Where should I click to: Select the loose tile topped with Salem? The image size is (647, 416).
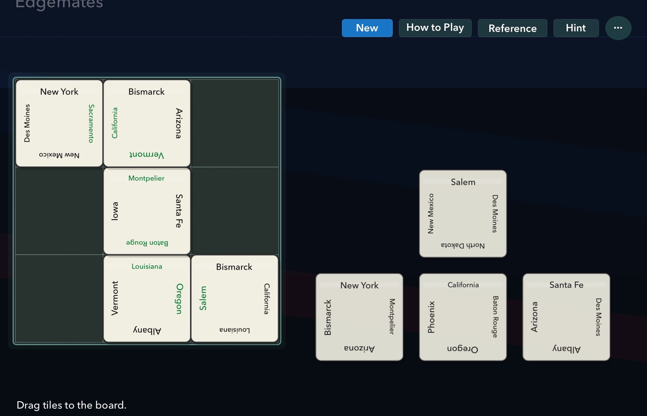pyautogui.click(x=463, y=214)
